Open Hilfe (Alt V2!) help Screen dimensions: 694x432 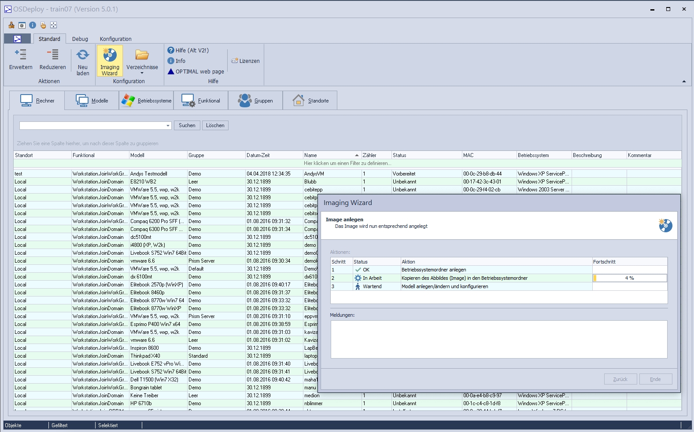[188, 50]
